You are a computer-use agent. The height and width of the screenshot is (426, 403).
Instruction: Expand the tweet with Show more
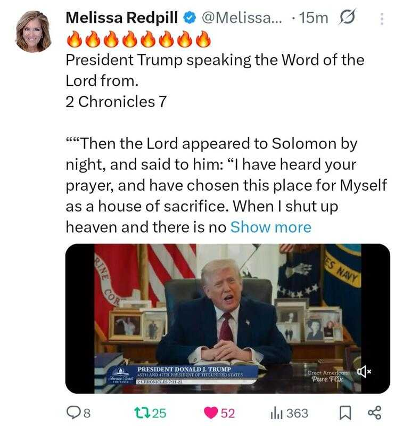[271, 227]
